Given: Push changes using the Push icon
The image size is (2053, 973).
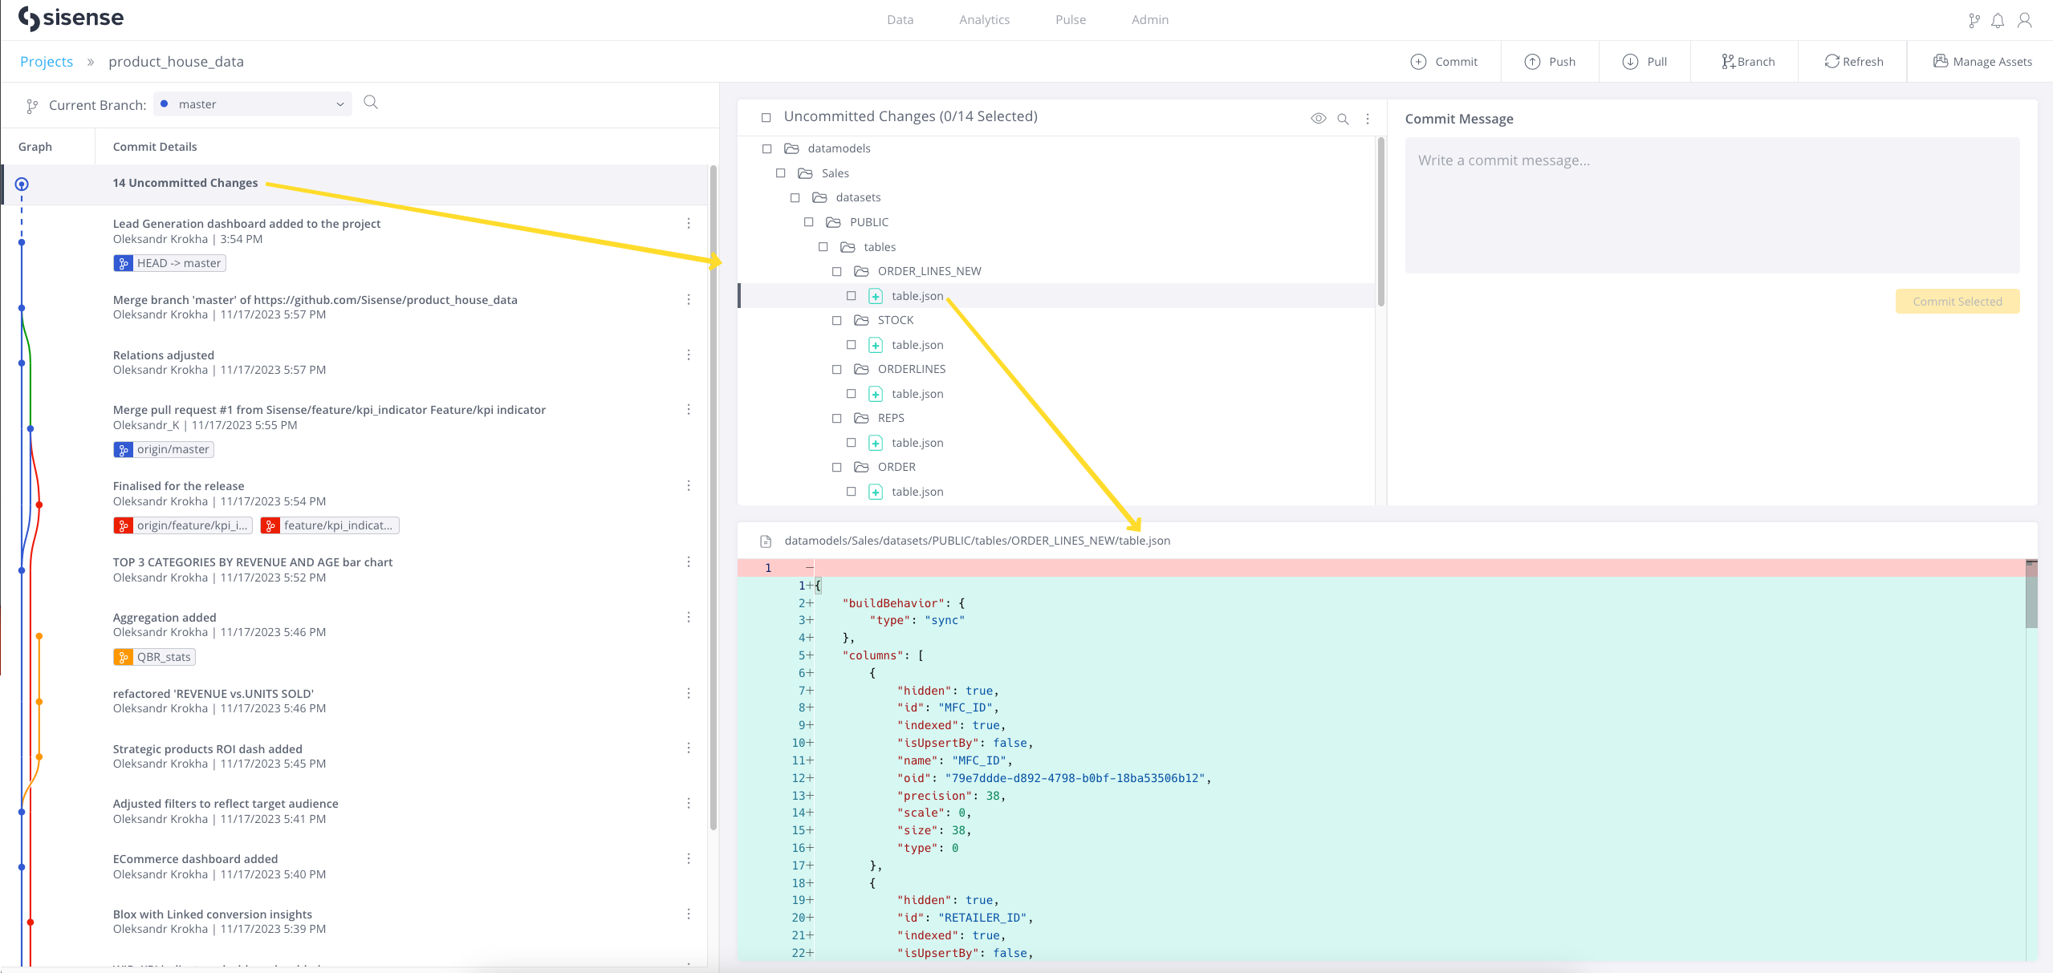Looking at the screenshot, I should [x=1532, y=62].
